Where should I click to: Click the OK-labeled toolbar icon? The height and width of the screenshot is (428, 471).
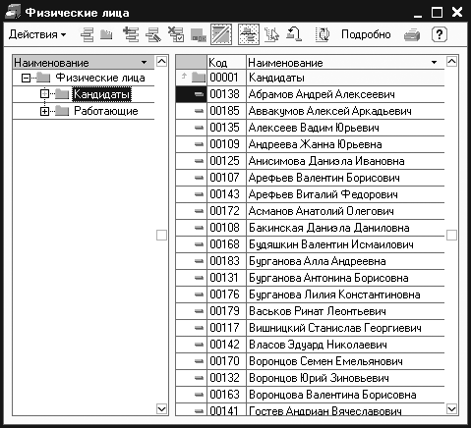pos(199,35)
